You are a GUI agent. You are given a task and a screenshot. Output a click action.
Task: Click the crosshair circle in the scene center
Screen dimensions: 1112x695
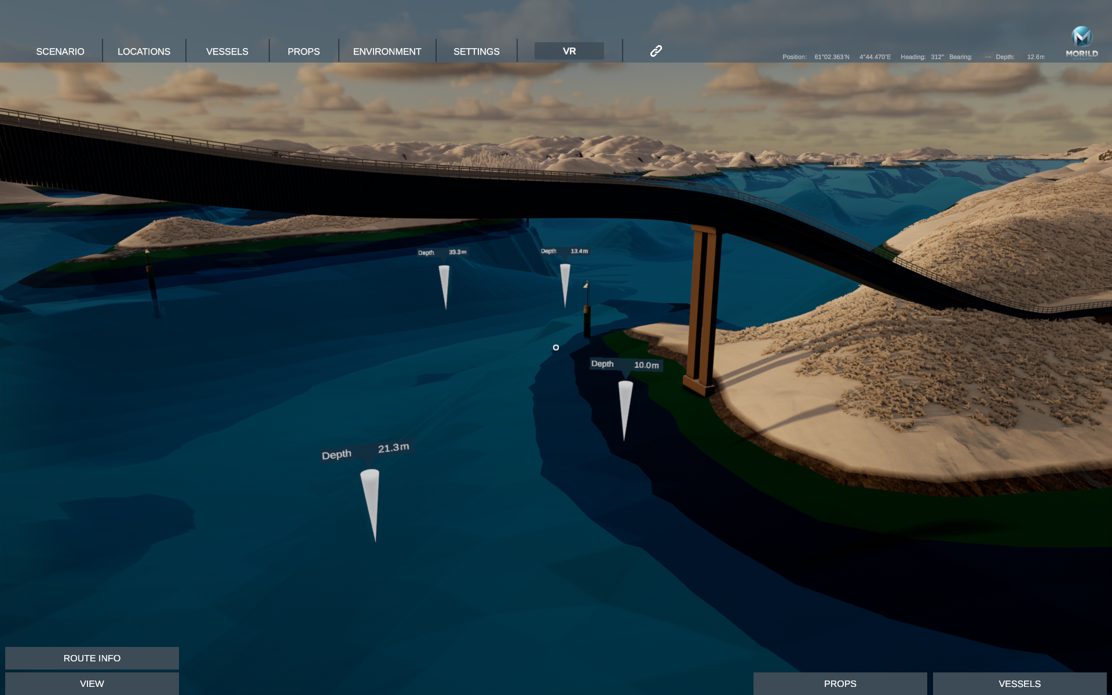(555, 348)
